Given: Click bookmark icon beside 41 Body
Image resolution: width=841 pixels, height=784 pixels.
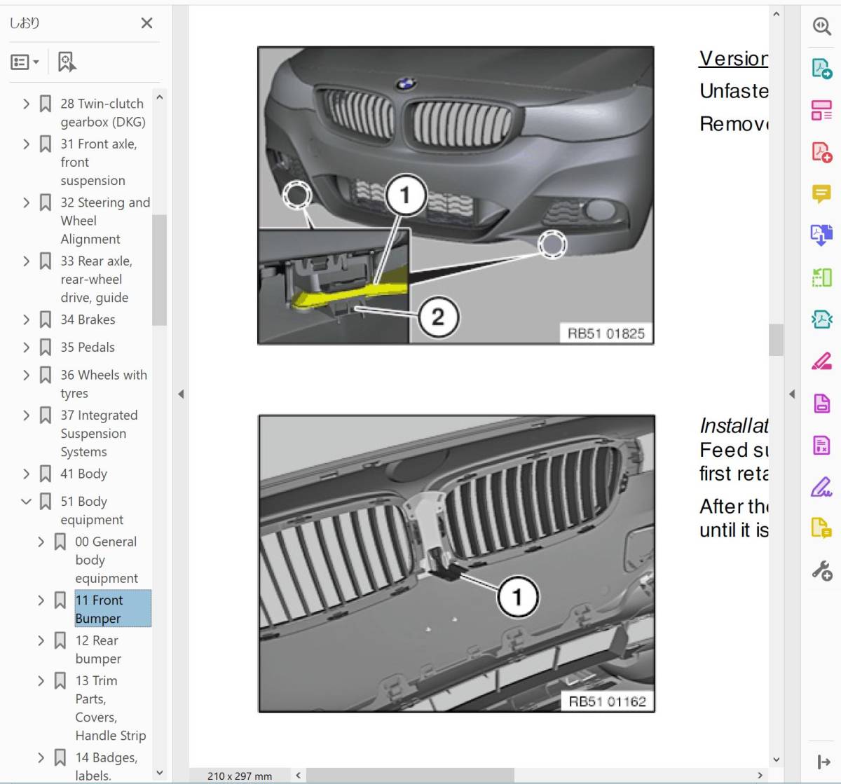Looking at the screenshot, I should (x=46, y=474).
